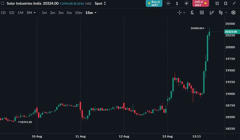Expand the chart type dropdown chevron

click(226, 13)
